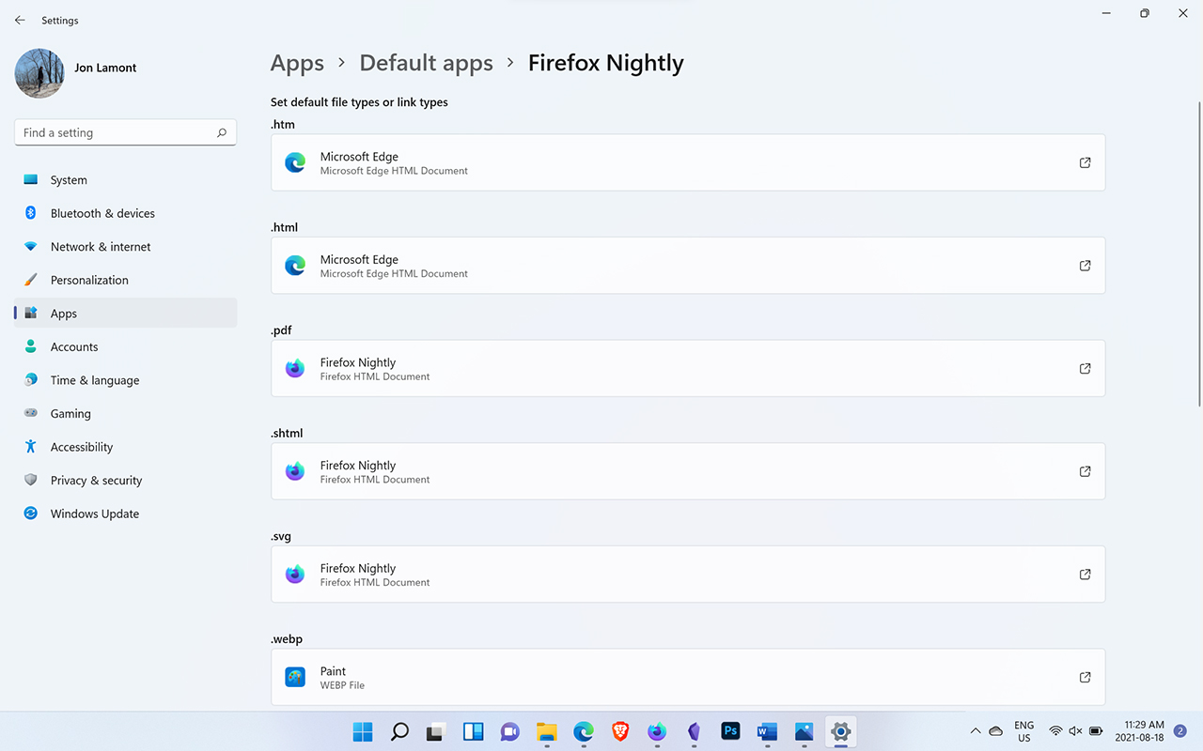Screen dimensions: 1203x751
Task: Select Privacy & security in sidebar
Action: 96,481
